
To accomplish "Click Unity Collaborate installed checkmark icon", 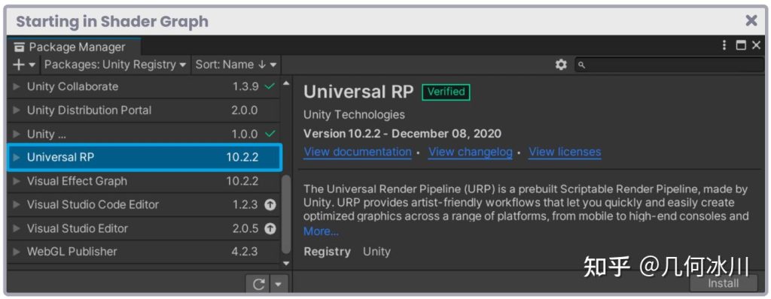I will [x=270, y=86].
